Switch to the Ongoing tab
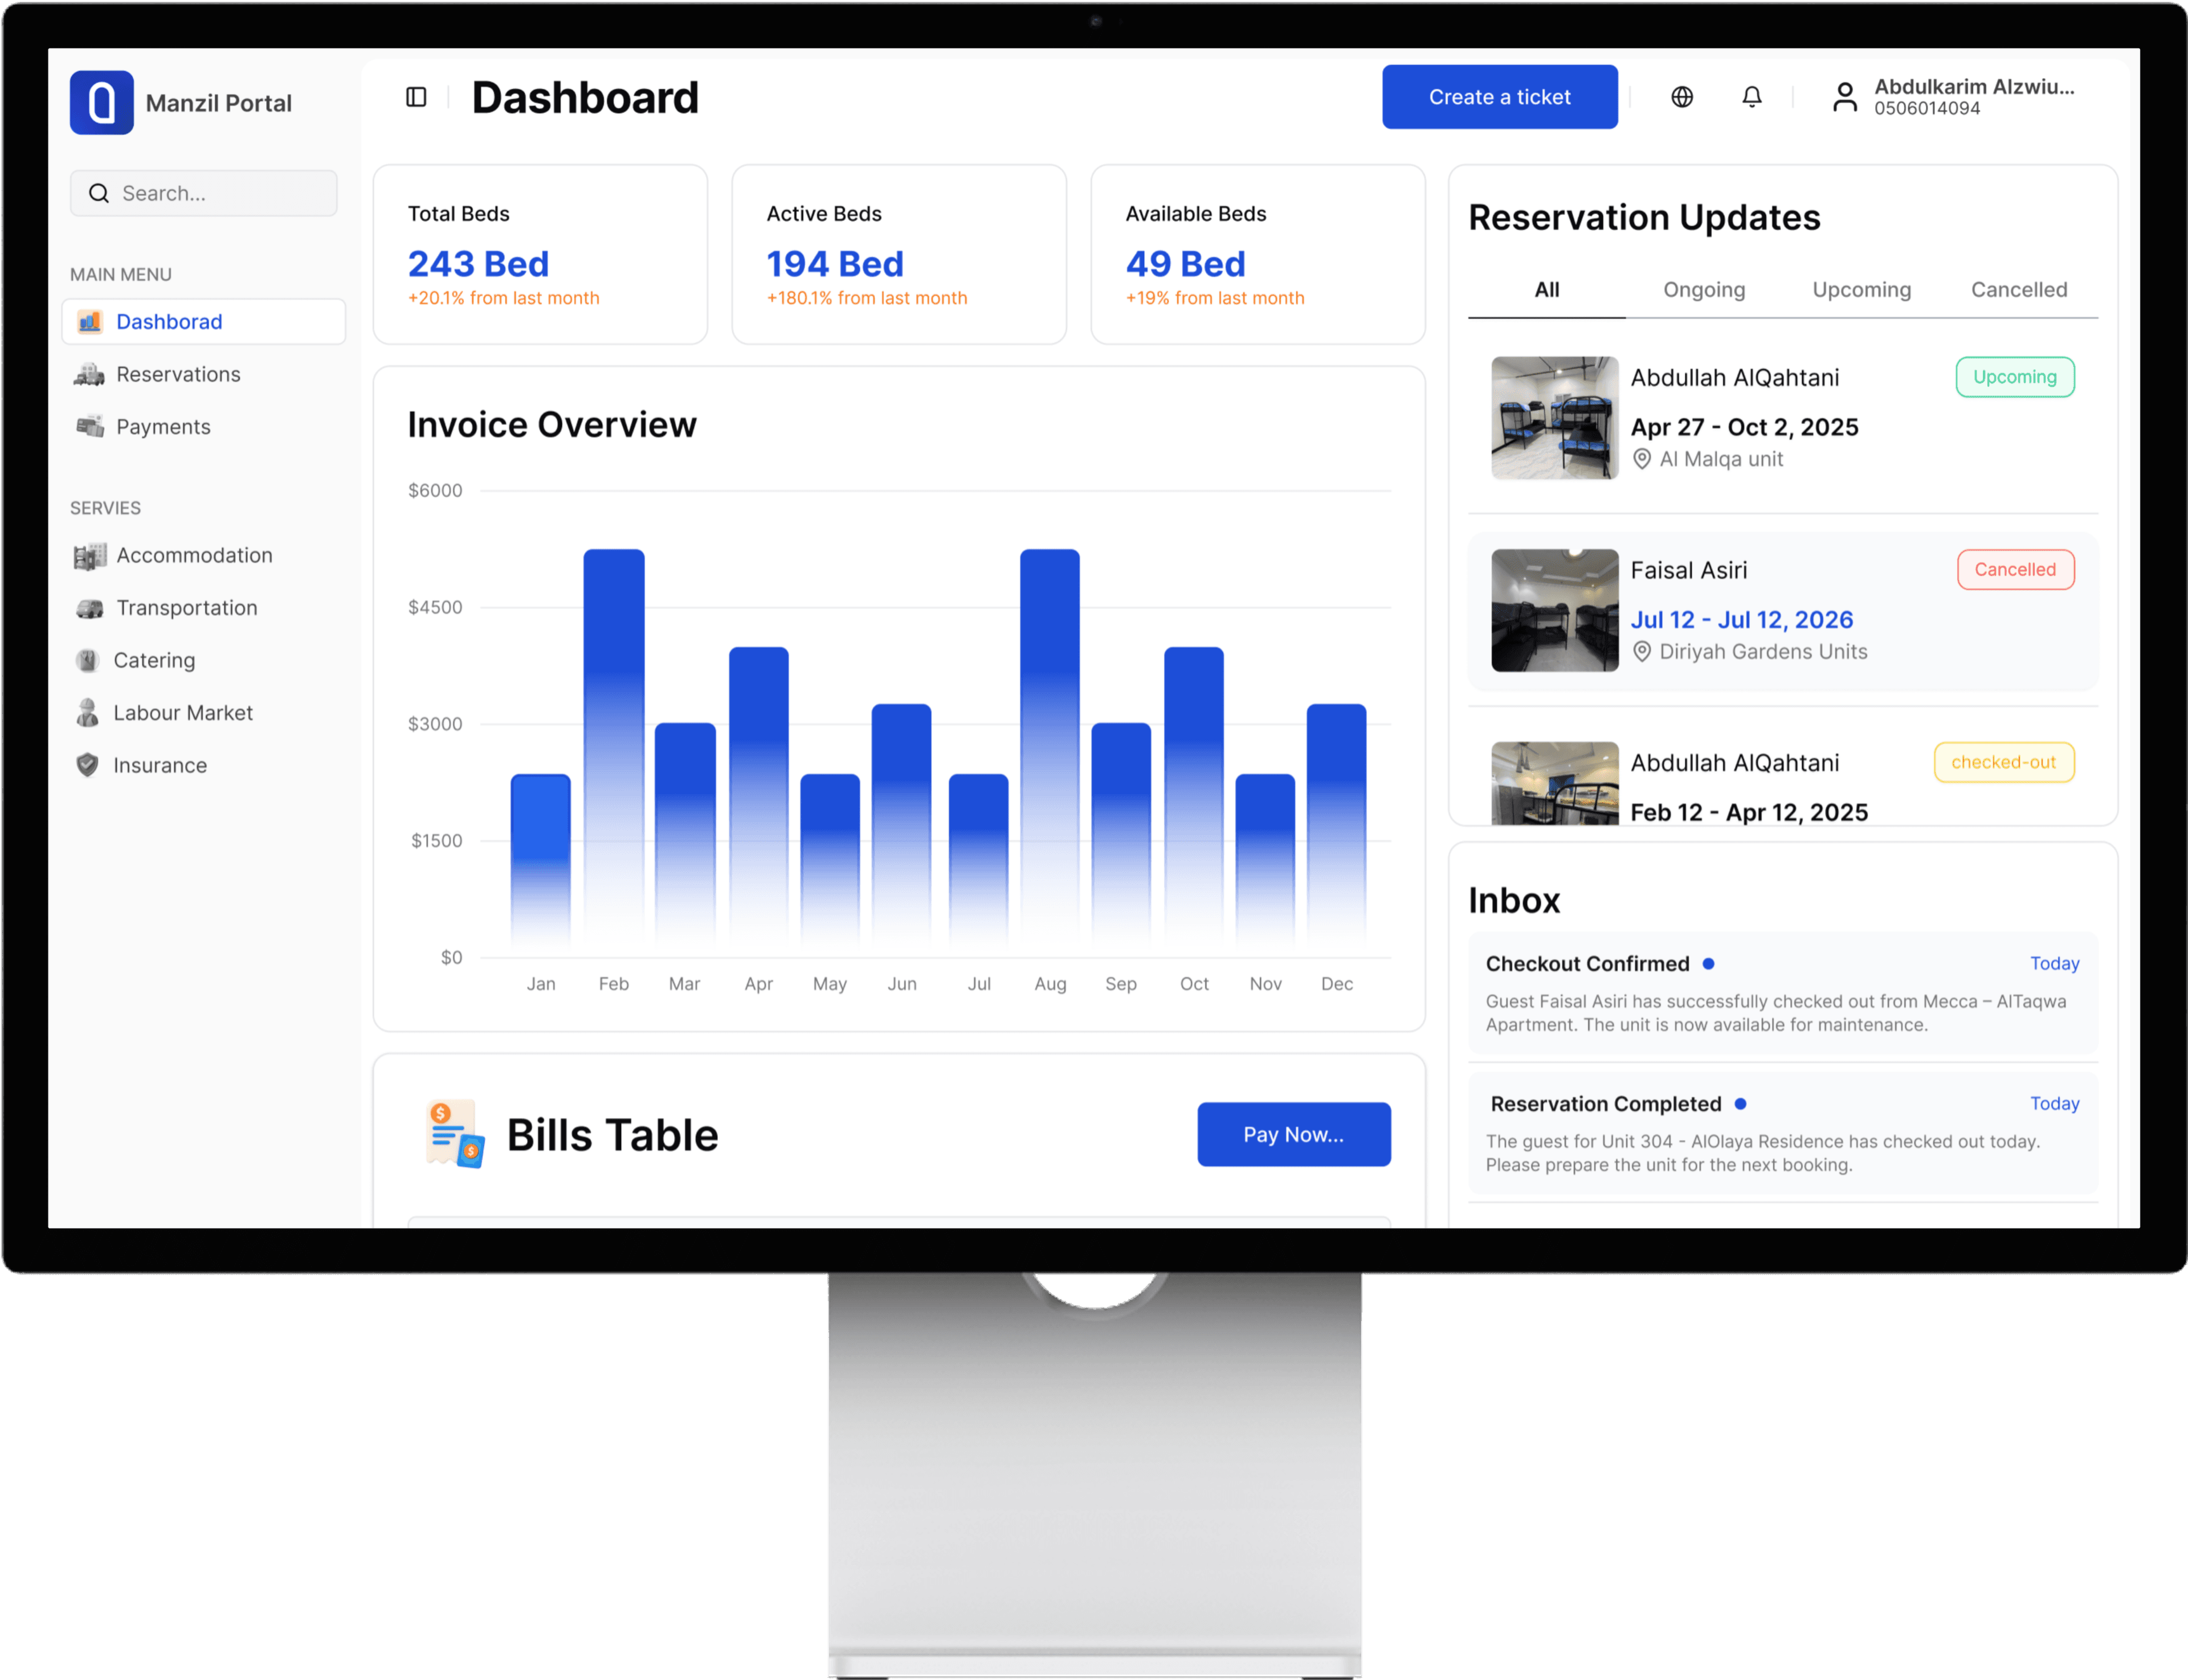 pos(1704,290)
